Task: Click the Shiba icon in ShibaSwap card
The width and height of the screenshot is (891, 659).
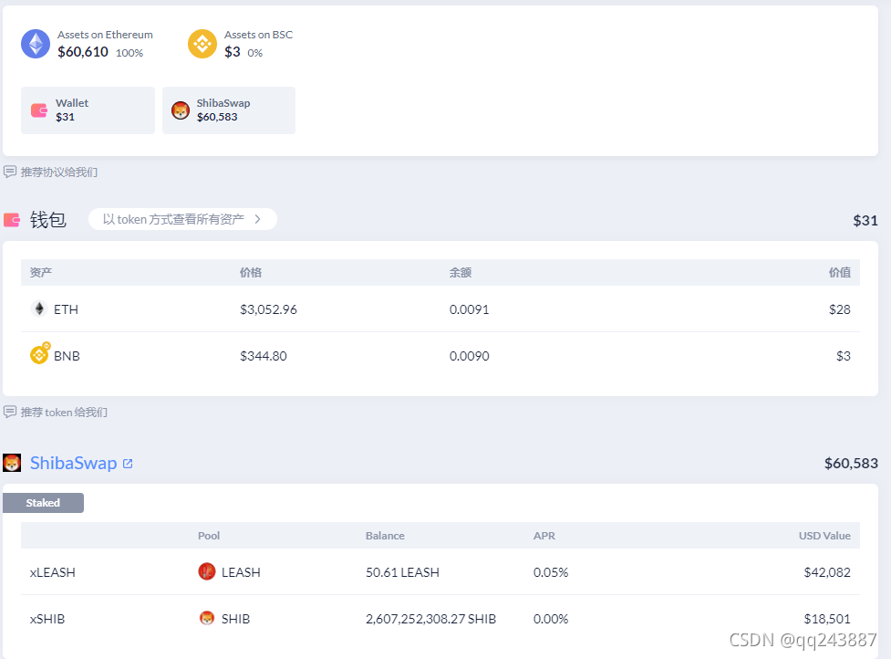Action: [181, 110]
